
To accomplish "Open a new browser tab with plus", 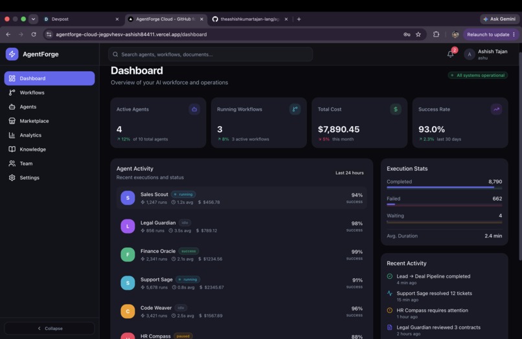I will tap(299, 19).
